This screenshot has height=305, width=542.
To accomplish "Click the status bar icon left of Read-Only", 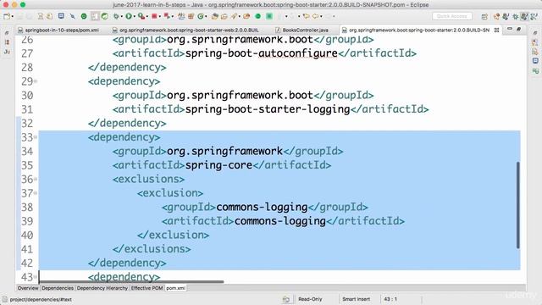I will (286, 299).
